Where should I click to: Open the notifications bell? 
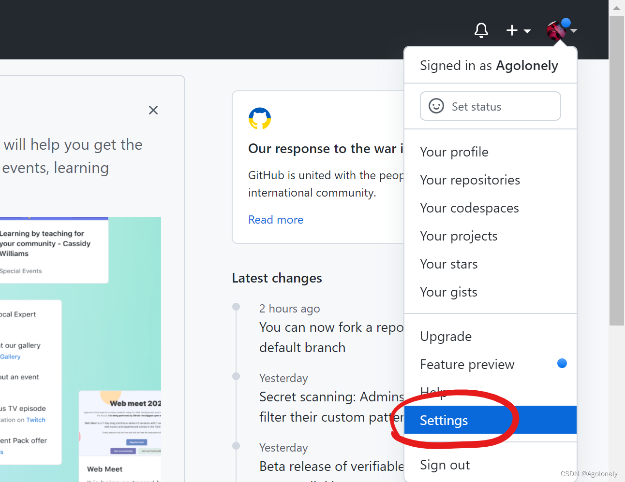coord(481,30)
